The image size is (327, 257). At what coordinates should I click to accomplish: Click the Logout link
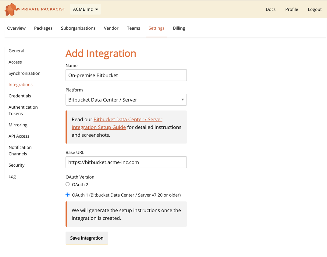[315, 9]
